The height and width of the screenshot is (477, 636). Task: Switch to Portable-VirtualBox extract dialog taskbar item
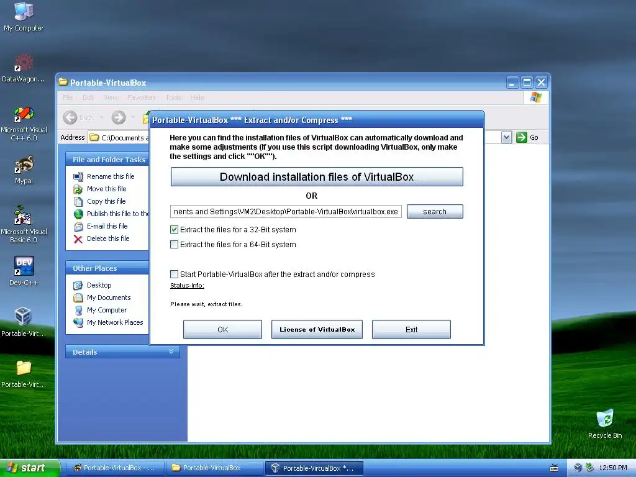tap(314, 468)
